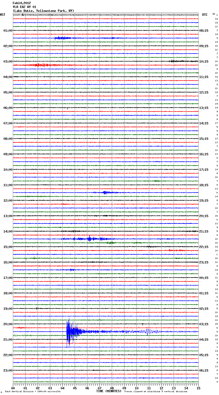Image resolution: width=219 pixels, height=395 pixels.
Task: Click the 22:15 UTC time label
Action: coord(204,247)
